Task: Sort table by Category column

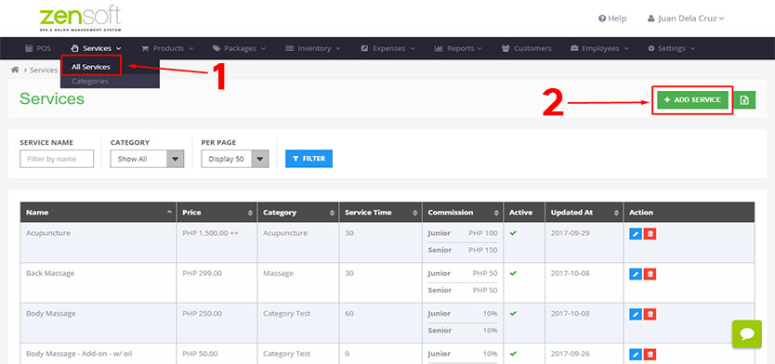Action: tap(297, 213)
